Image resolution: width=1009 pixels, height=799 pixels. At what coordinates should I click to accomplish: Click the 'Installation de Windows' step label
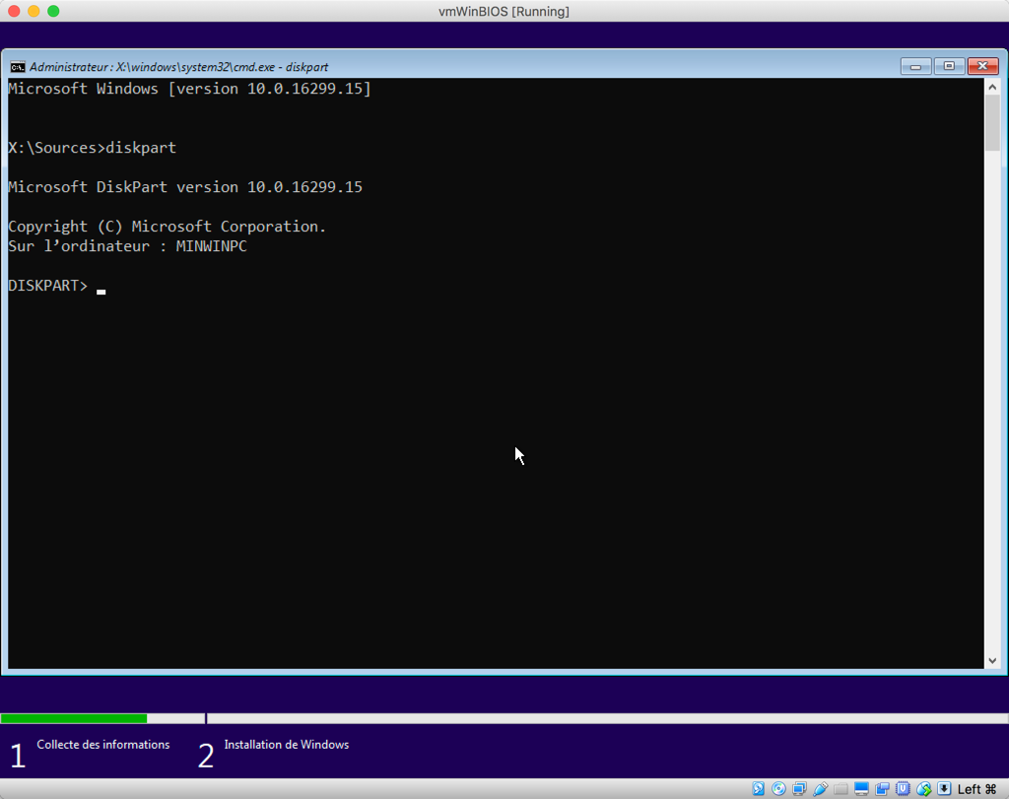287,744
